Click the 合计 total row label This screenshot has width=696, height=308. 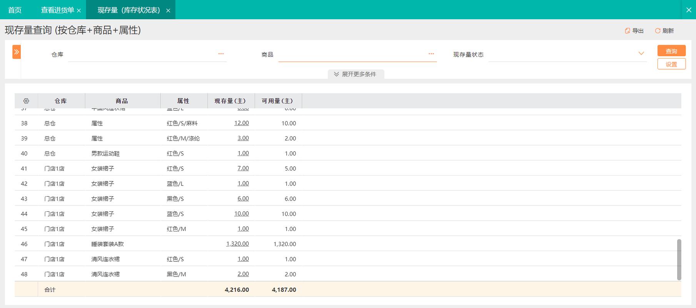pos(50,290)
